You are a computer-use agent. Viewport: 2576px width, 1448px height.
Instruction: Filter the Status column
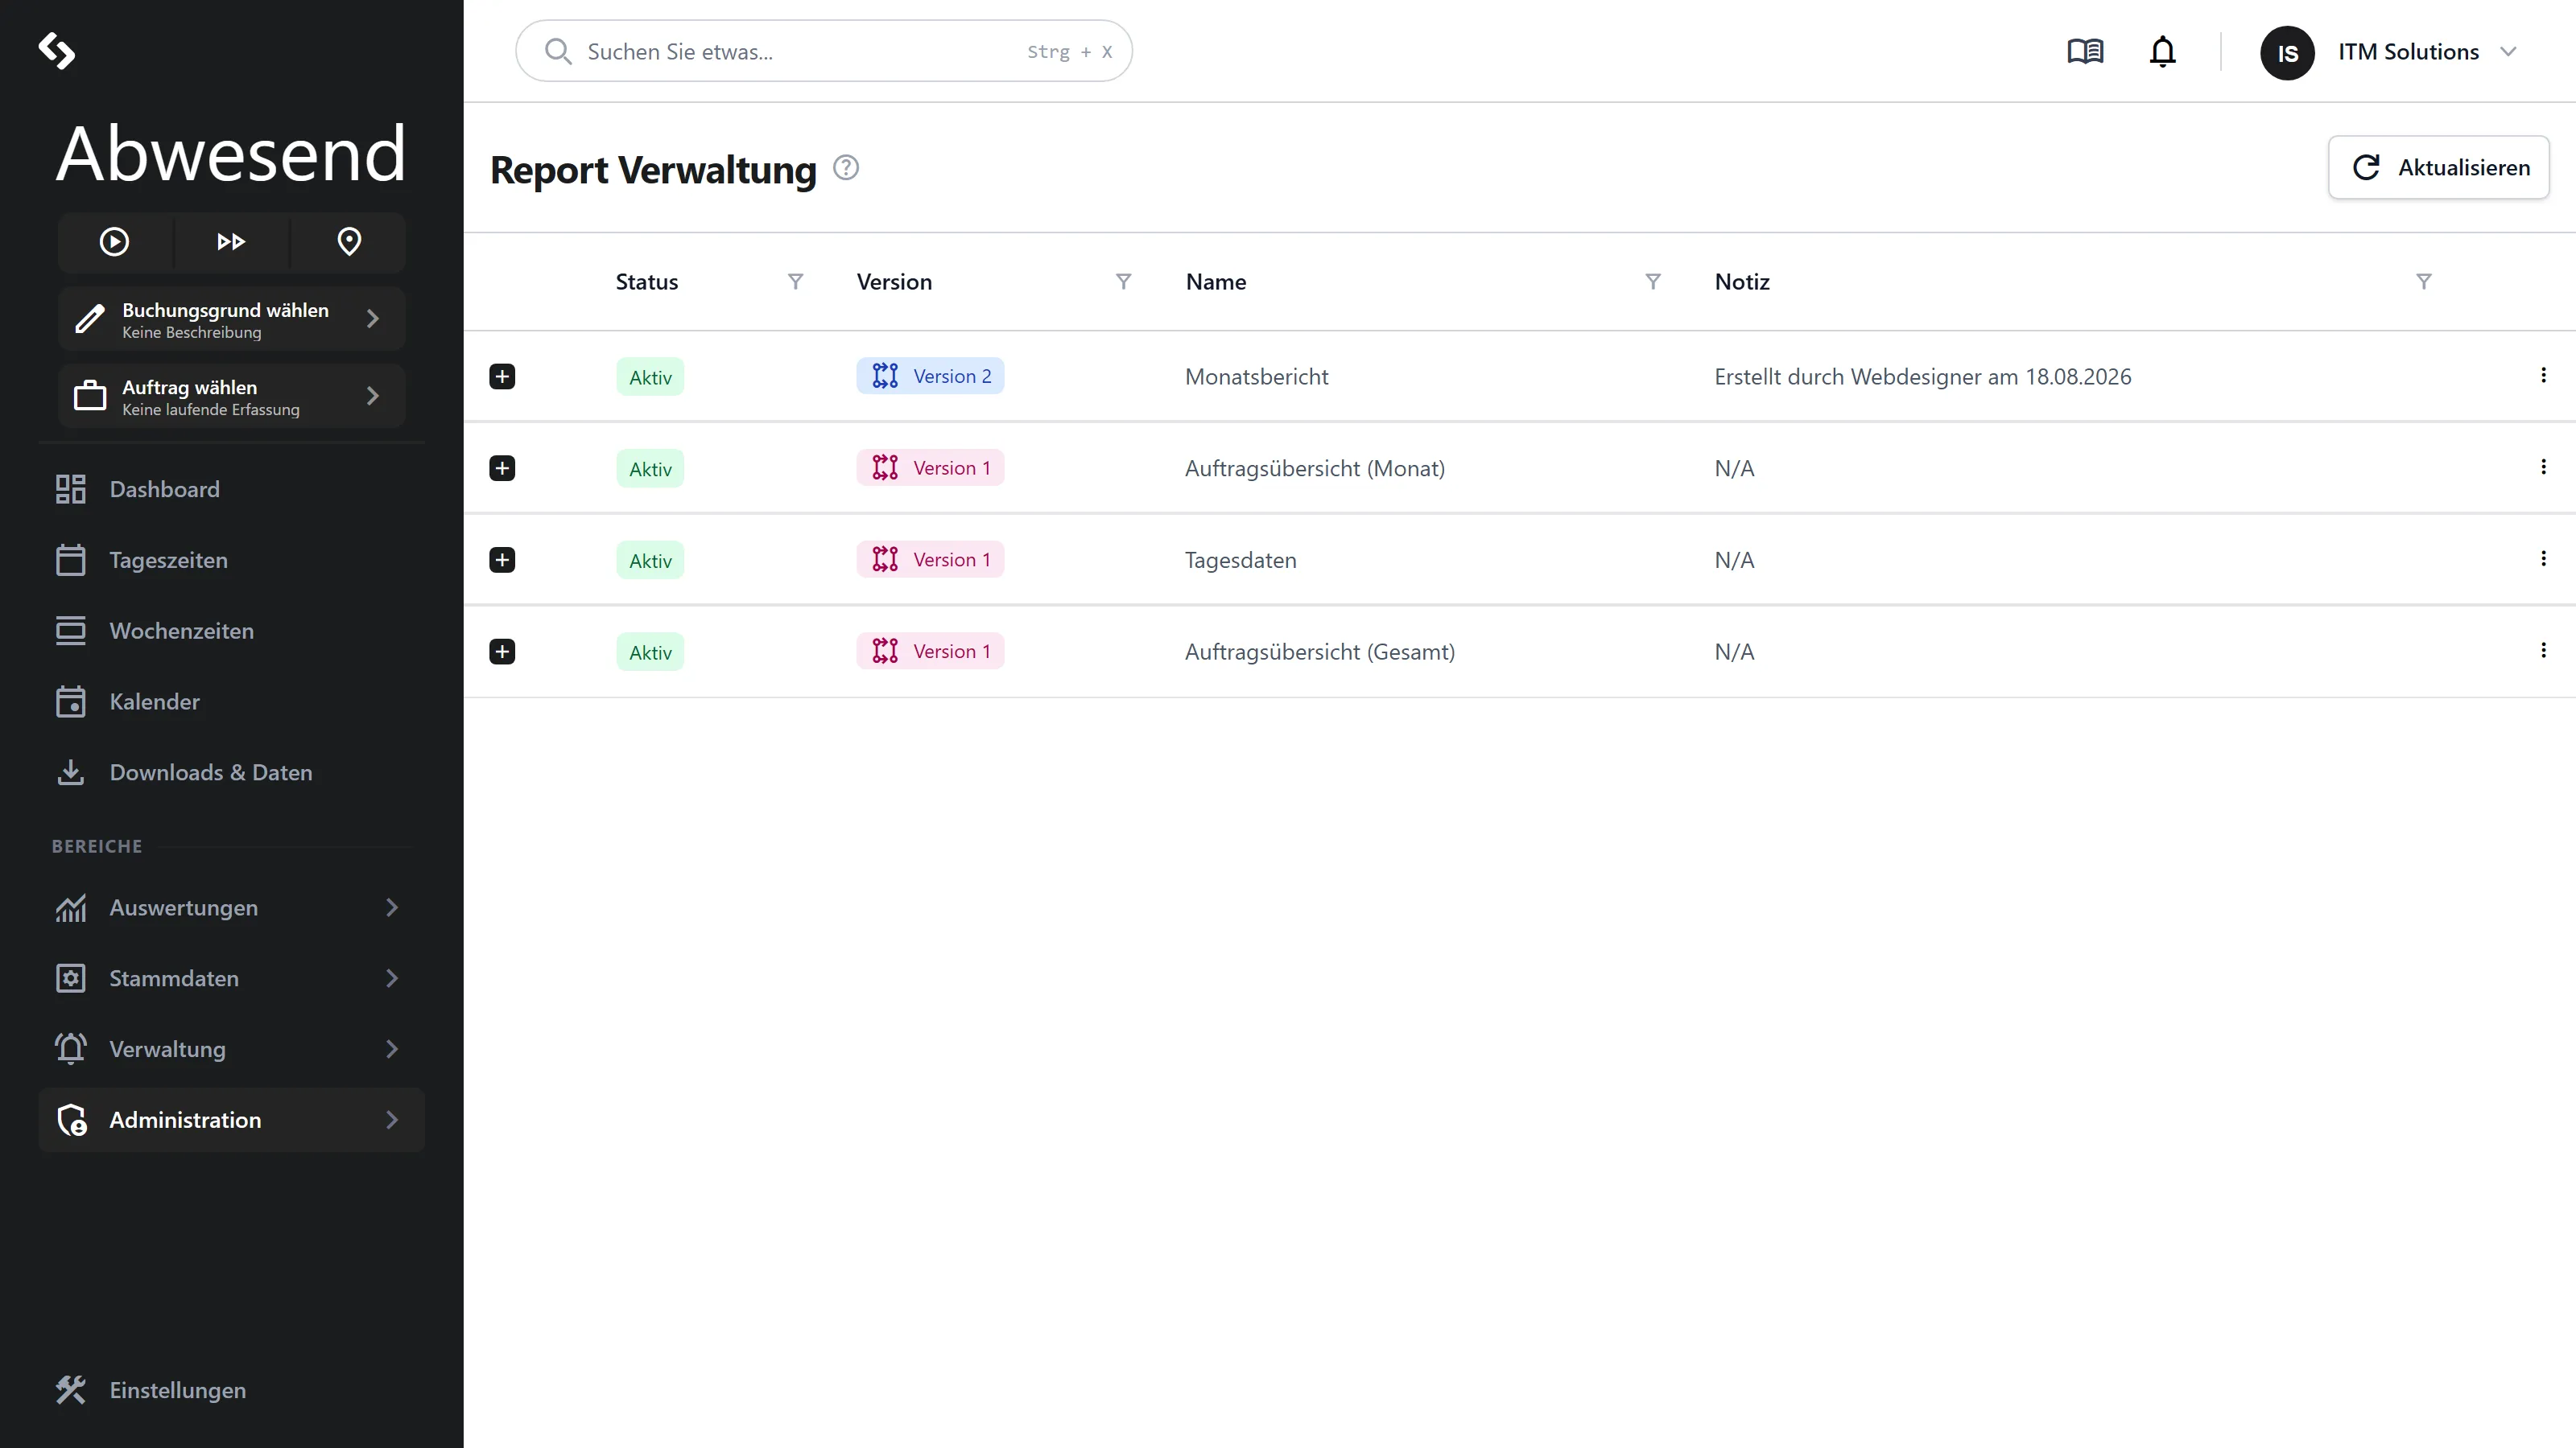click(x=795, y=282)
